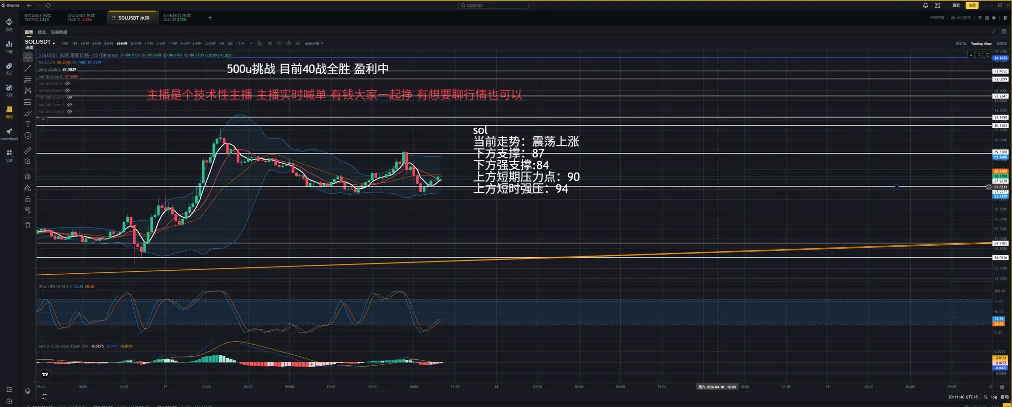
Task: Activate the zoom-in tool
Action: [28, 162]
